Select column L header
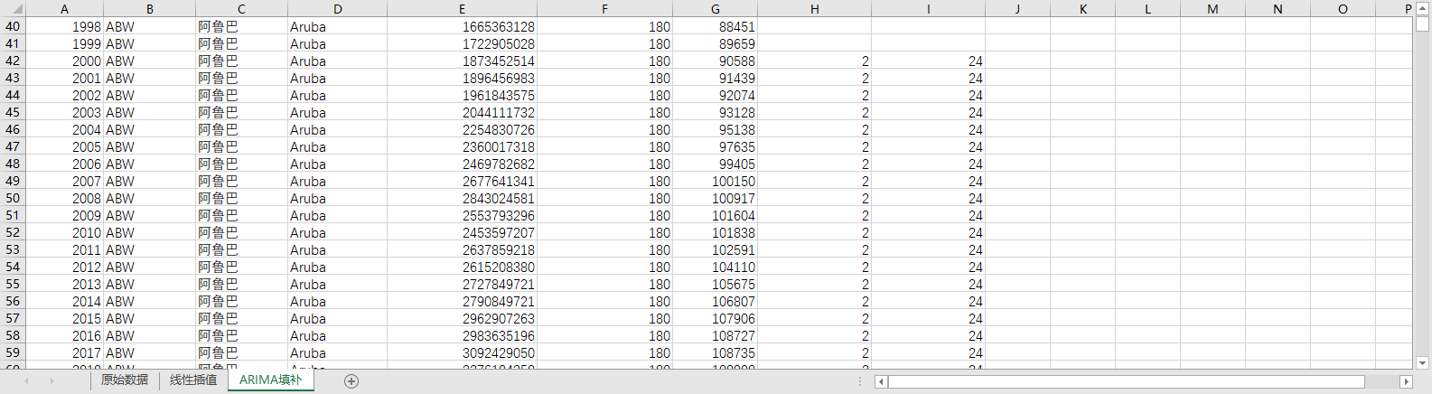The width and height of the screenshot is (1432, 394). click(1147, 8)
